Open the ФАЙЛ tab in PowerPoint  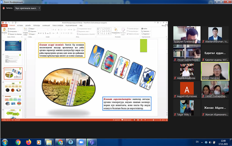point(4,25)
